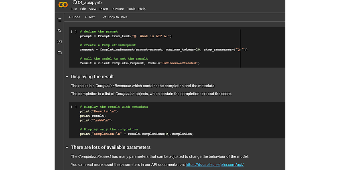This screenshot has height=170, width=341.
Task: Add a new Text cell
Action: (x=89, y=17)
